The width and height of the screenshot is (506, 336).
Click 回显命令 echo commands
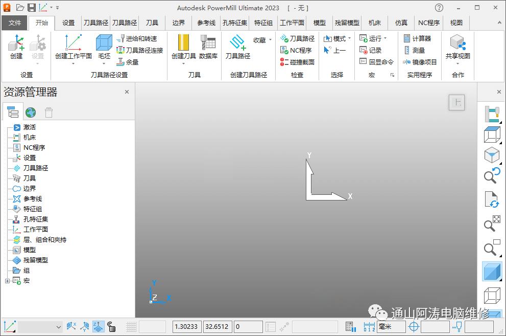coord(376,62)
